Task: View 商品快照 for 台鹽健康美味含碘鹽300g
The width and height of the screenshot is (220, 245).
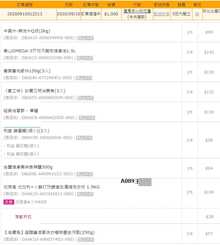Action: pos(84,174)
